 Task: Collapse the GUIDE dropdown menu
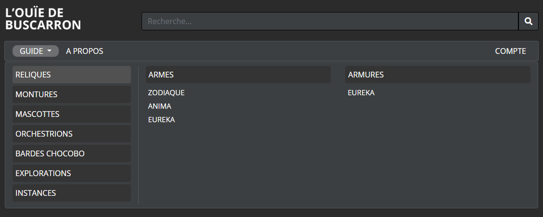pyautogui.click(x=36, y=51)
